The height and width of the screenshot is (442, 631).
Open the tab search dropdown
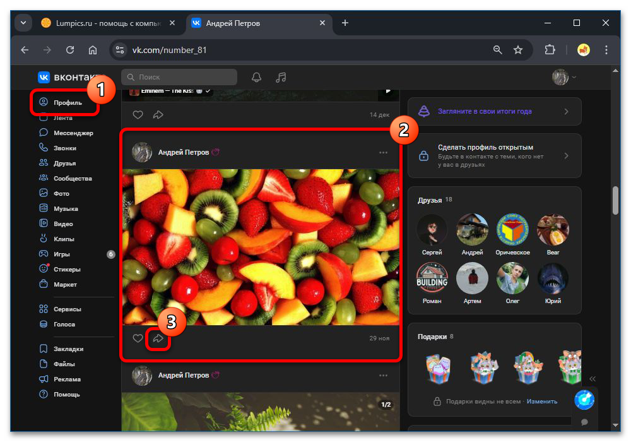pyautogui.click(x=23, y=23)
